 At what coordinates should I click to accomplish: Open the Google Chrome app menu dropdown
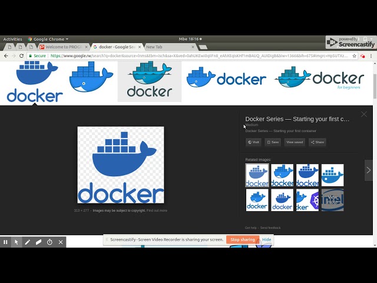pos(48,39)
